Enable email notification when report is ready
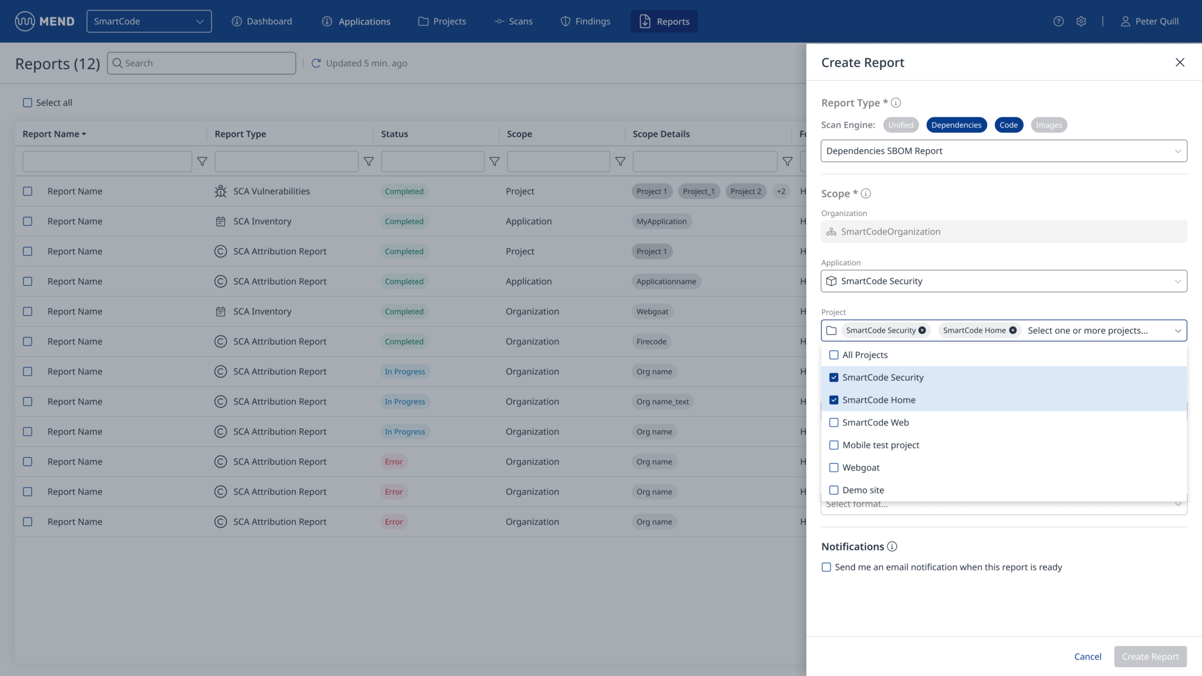Screen dimensions: 1202x676 coord(826,567)
